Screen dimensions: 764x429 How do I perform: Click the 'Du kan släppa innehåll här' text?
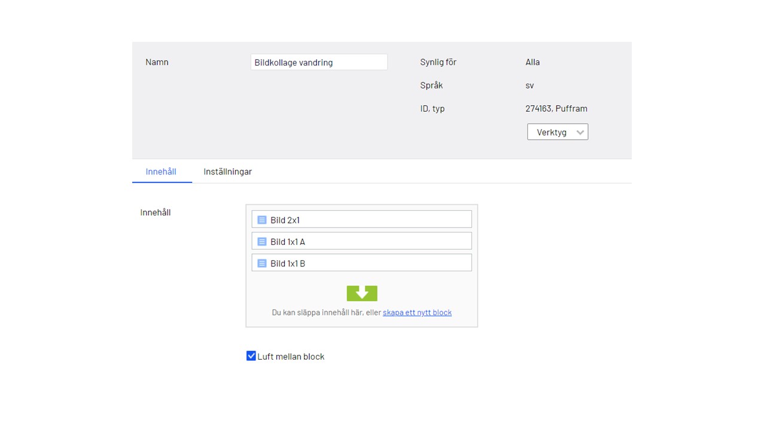[x=326, y=312]
